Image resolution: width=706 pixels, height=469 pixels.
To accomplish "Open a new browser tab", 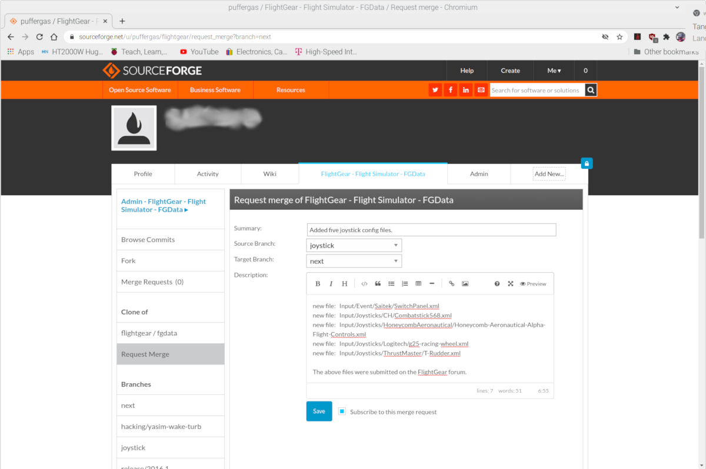I will [x=122, y=21].
